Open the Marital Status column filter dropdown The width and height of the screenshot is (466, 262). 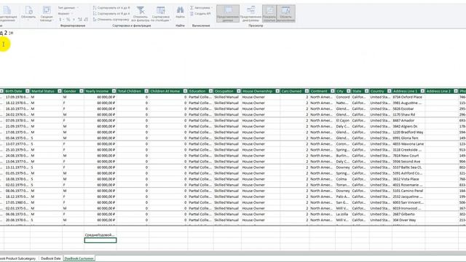(60, 91)
